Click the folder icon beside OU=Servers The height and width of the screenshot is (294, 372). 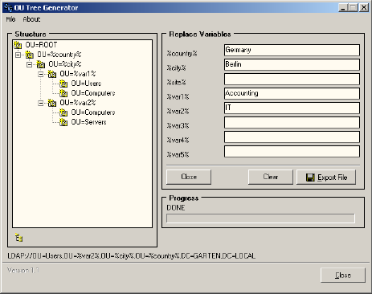pyautogui.click(x=63, y=122)
